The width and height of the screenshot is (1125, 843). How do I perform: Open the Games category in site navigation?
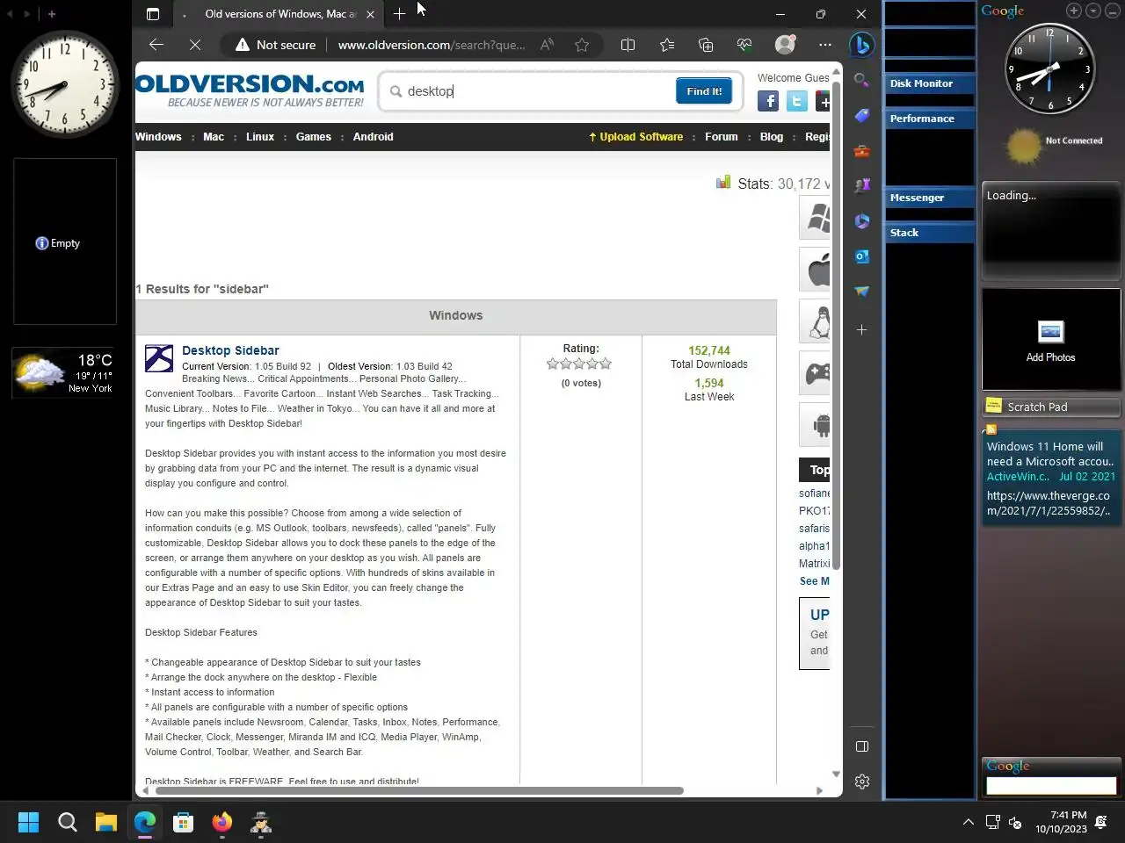(314, 137)
